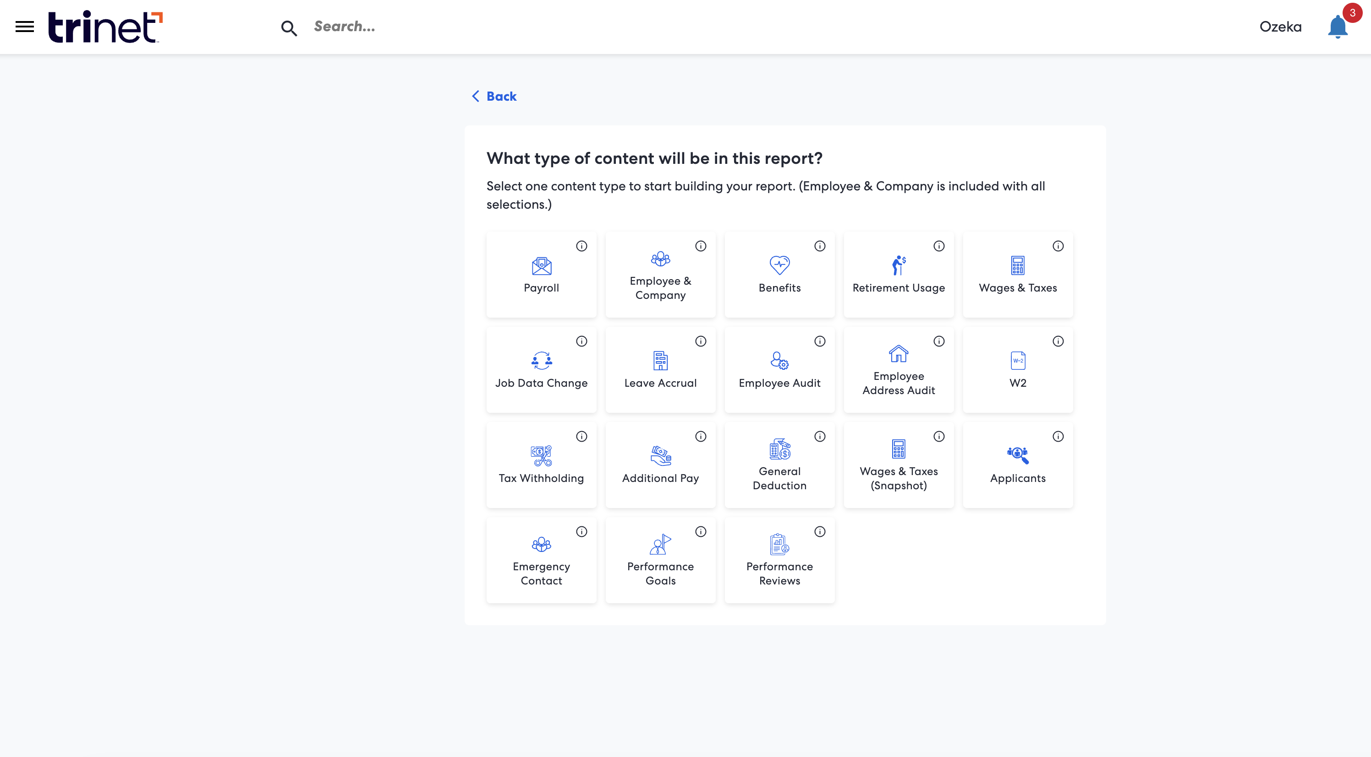Viewport: 1371px width, 757px height.
Task: Show info for the Payroll card
Action: click(582, 246)
